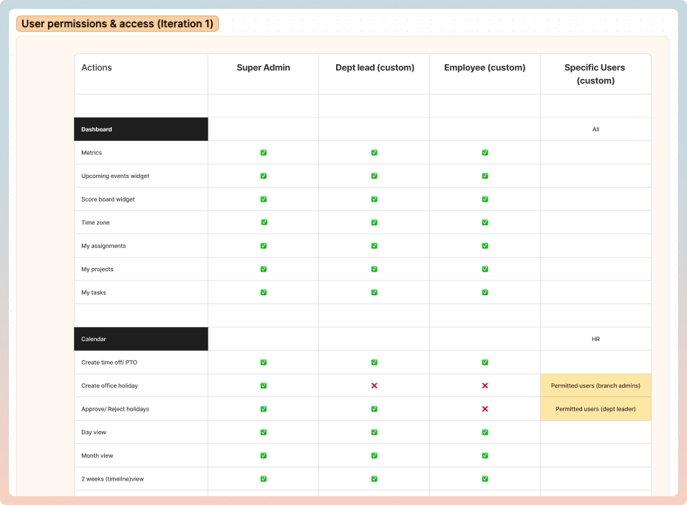Toggle Employee check for Create time off/ PTO
The image size is (687, 505).
point(485,363)
